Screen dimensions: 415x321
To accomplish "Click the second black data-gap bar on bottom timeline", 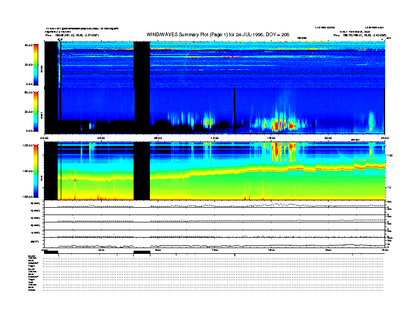I will (142, 252).
